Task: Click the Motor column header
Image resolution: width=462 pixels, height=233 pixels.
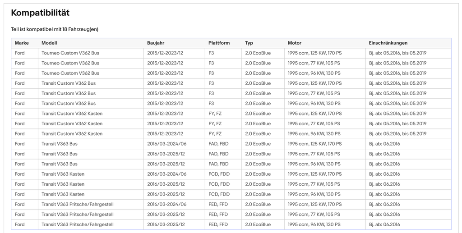Action: coord(295,43)
